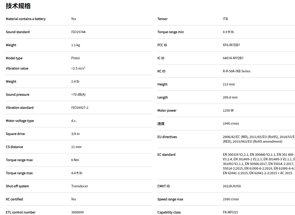
Task: Click the ETL control number 3008099
Action: 77,212
